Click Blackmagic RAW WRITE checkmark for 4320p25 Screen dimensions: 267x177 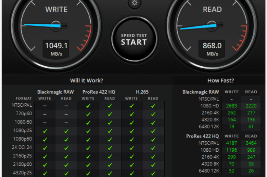coord(45,174)
